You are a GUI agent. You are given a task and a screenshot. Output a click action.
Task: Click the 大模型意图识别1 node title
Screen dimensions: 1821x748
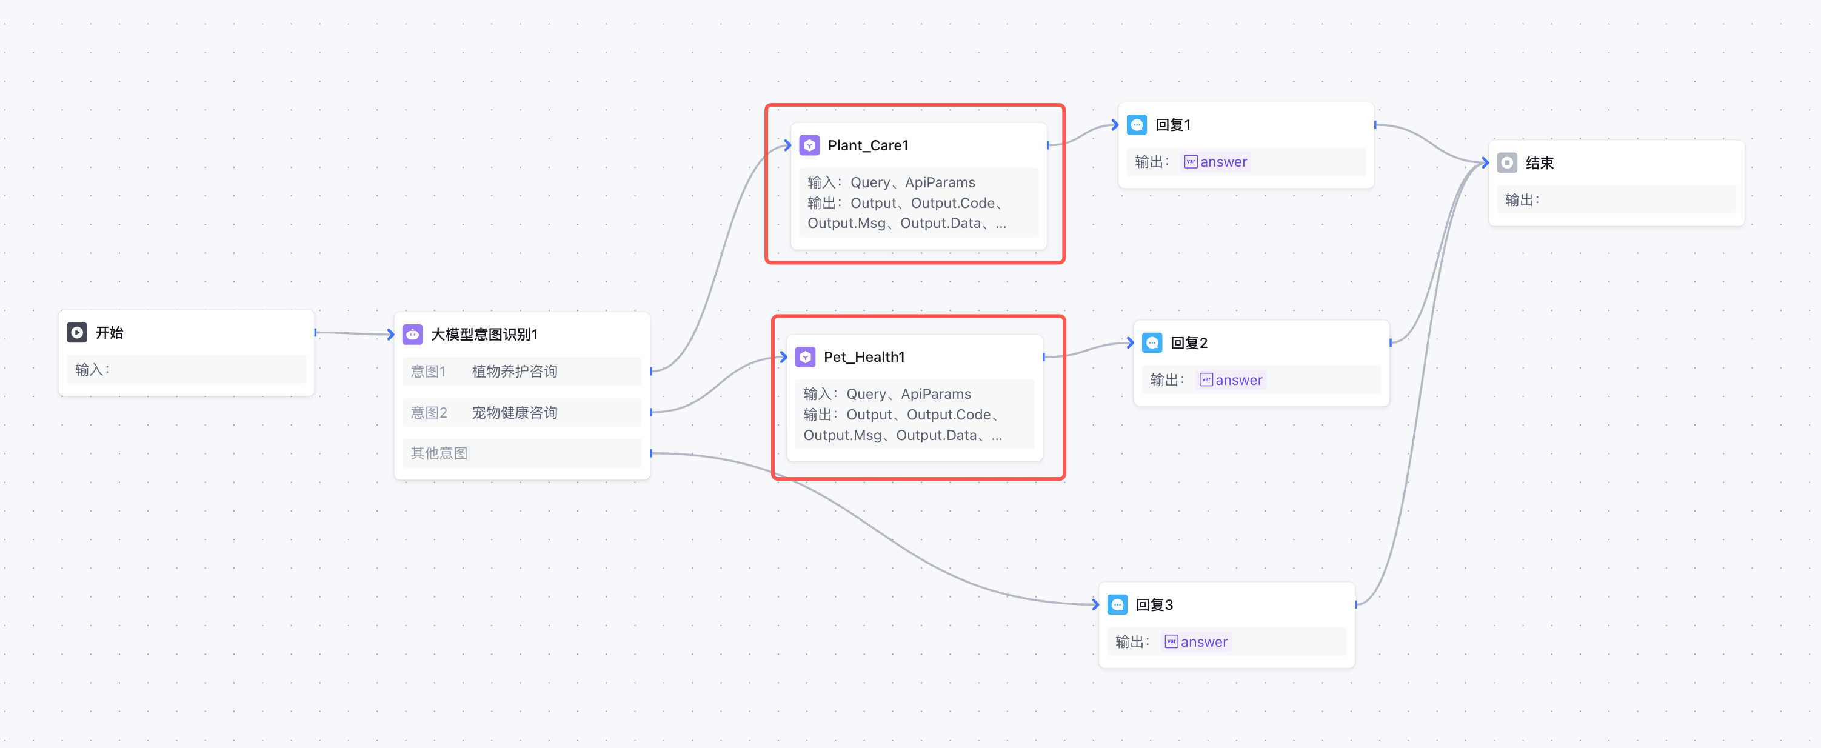(x=484, y=335)
